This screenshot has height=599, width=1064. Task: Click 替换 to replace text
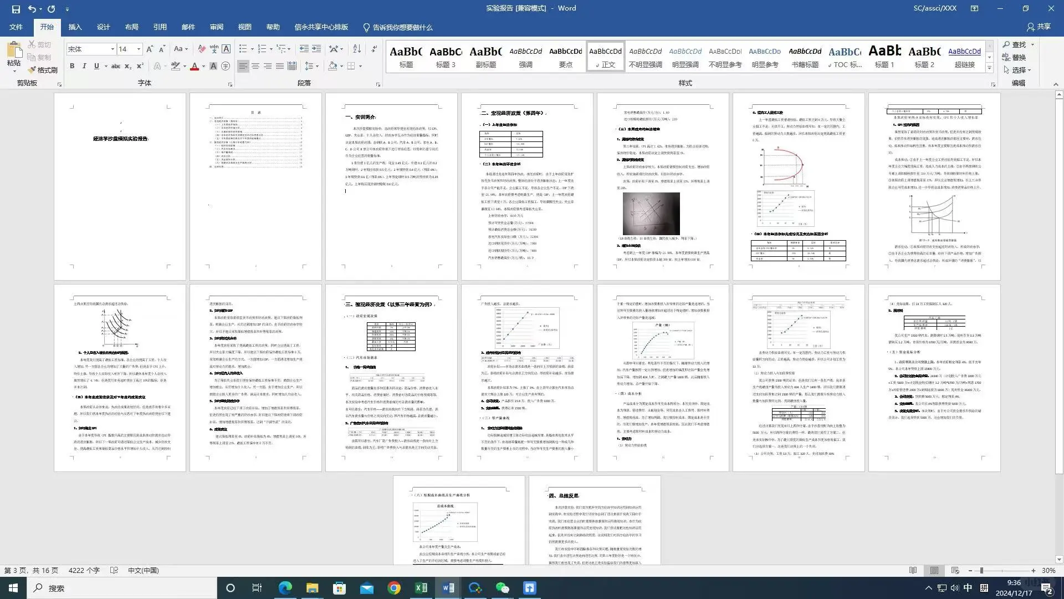[x=1015, y=57]
